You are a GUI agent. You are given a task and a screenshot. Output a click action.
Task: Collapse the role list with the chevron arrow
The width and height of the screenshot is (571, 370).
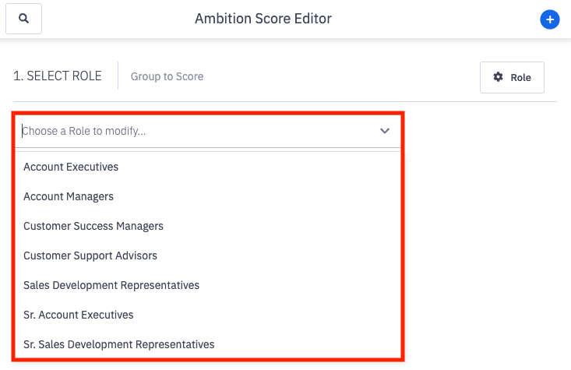pos(385,131)
